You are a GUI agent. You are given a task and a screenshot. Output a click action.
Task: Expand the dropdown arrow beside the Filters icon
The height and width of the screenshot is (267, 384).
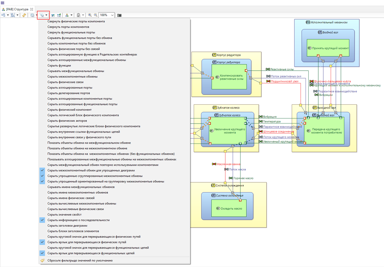(47, 15)
